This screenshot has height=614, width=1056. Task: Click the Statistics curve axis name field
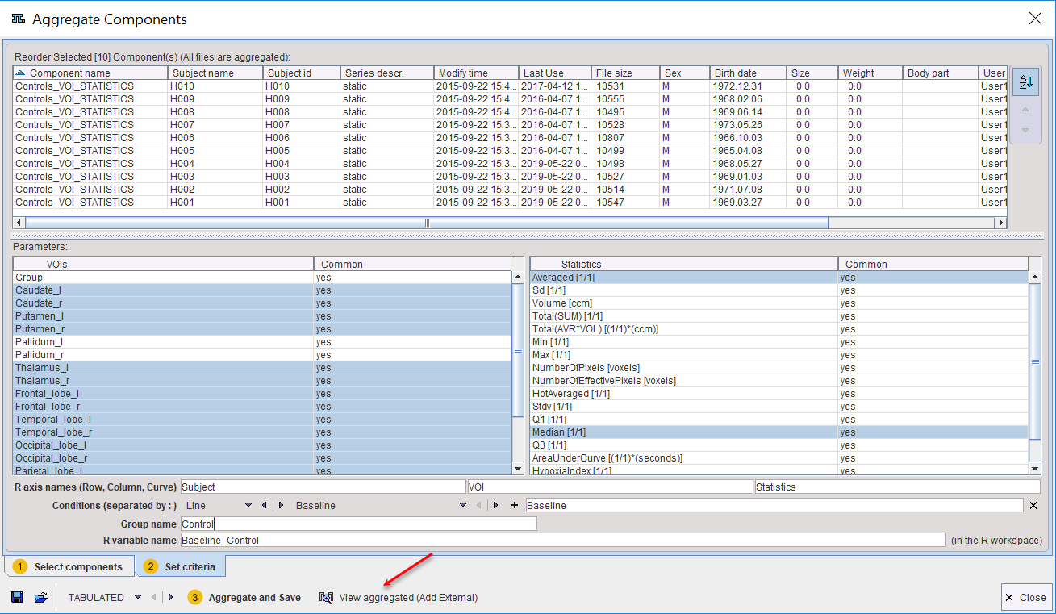pyautogui.click(x=897, y=487)
